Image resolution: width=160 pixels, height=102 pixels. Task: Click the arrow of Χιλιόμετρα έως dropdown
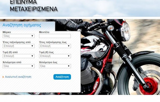(x=69, y=66)
